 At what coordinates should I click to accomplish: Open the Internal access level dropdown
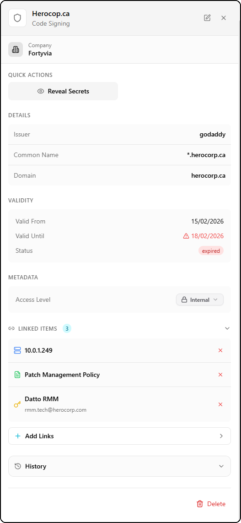(200, 300)
